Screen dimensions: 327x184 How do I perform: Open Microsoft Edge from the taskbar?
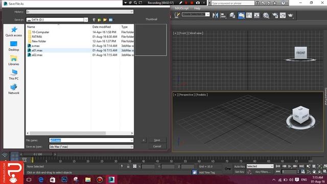(41, 179)
